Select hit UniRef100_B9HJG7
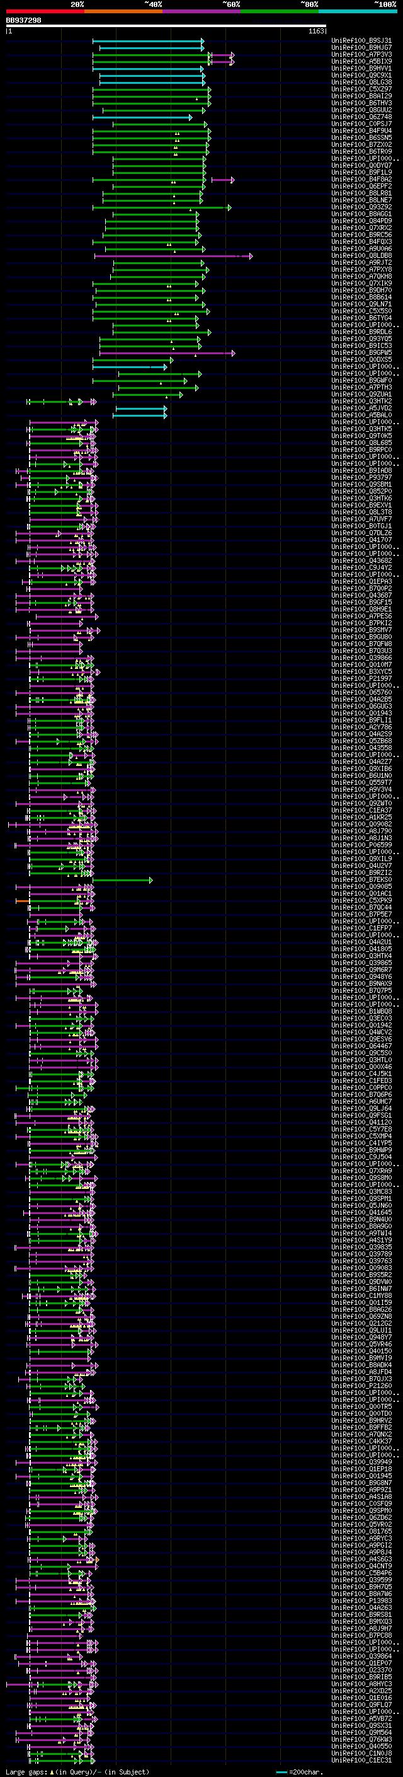 coord(361,48)
